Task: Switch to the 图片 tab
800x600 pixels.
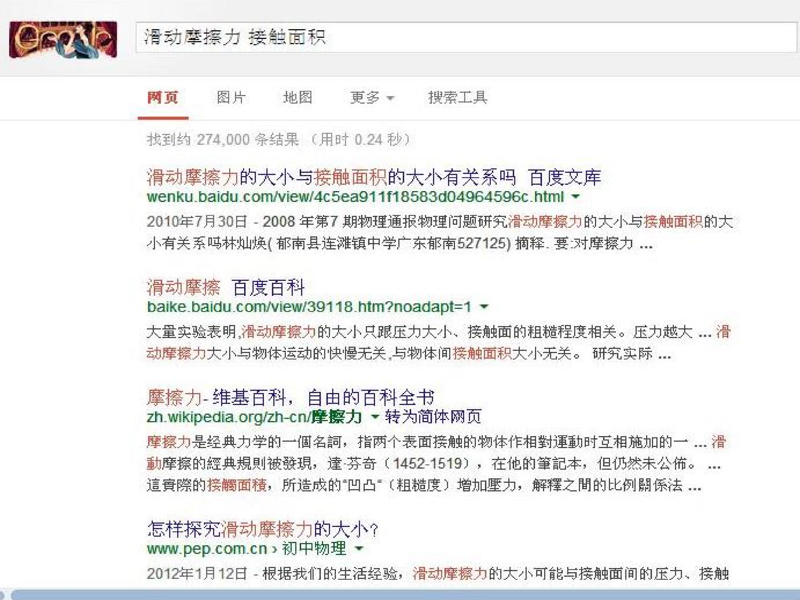Action: 231,97
